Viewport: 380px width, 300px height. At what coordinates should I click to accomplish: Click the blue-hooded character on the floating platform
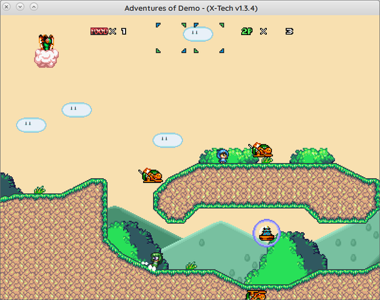pyautogui.click(x=222, y=156)
